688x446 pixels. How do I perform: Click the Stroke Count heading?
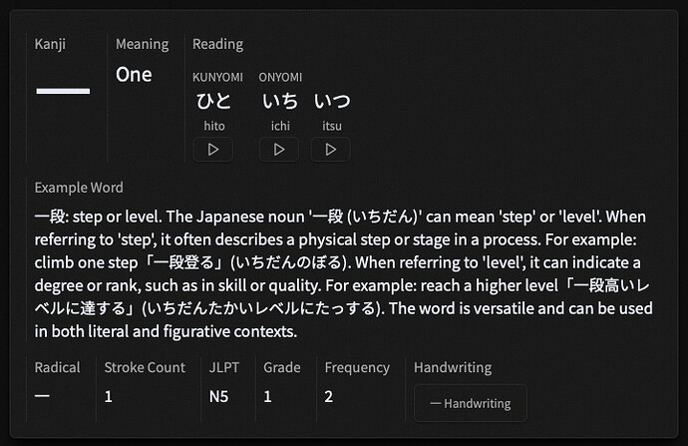point(145,367)
